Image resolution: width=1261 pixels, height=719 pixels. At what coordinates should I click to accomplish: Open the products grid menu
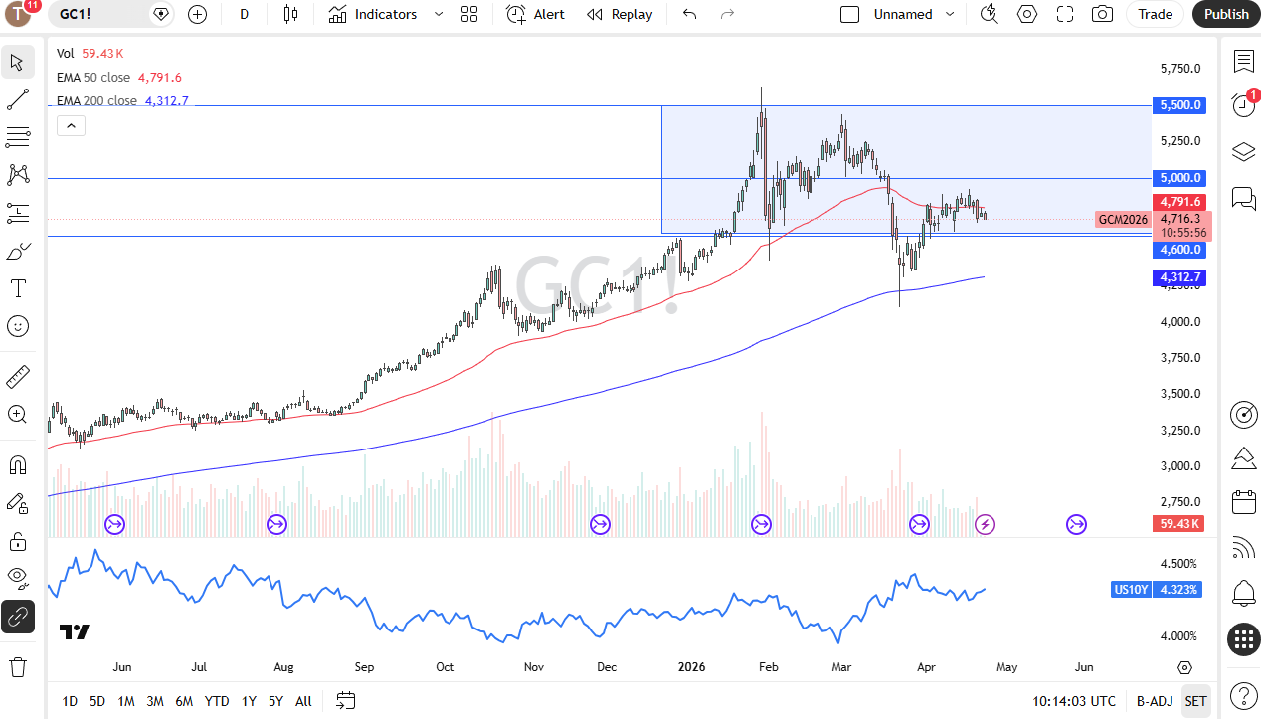click(x=1243, y=640)
